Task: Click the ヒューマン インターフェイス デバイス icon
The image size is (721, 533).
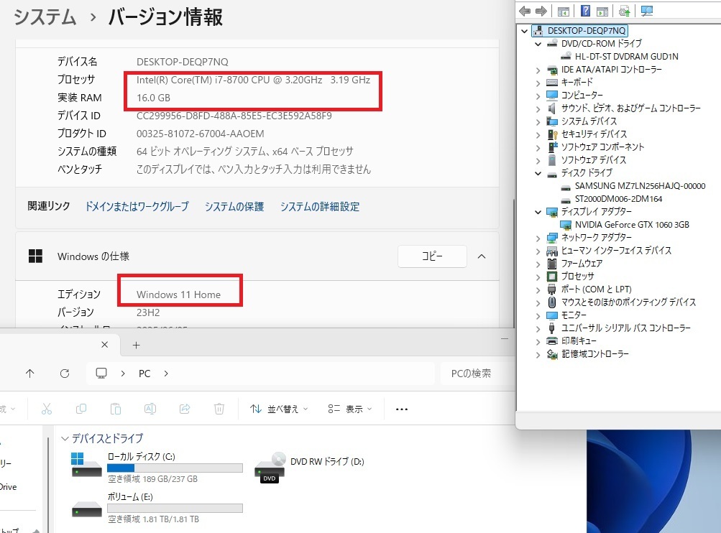Action: point(552,251)
